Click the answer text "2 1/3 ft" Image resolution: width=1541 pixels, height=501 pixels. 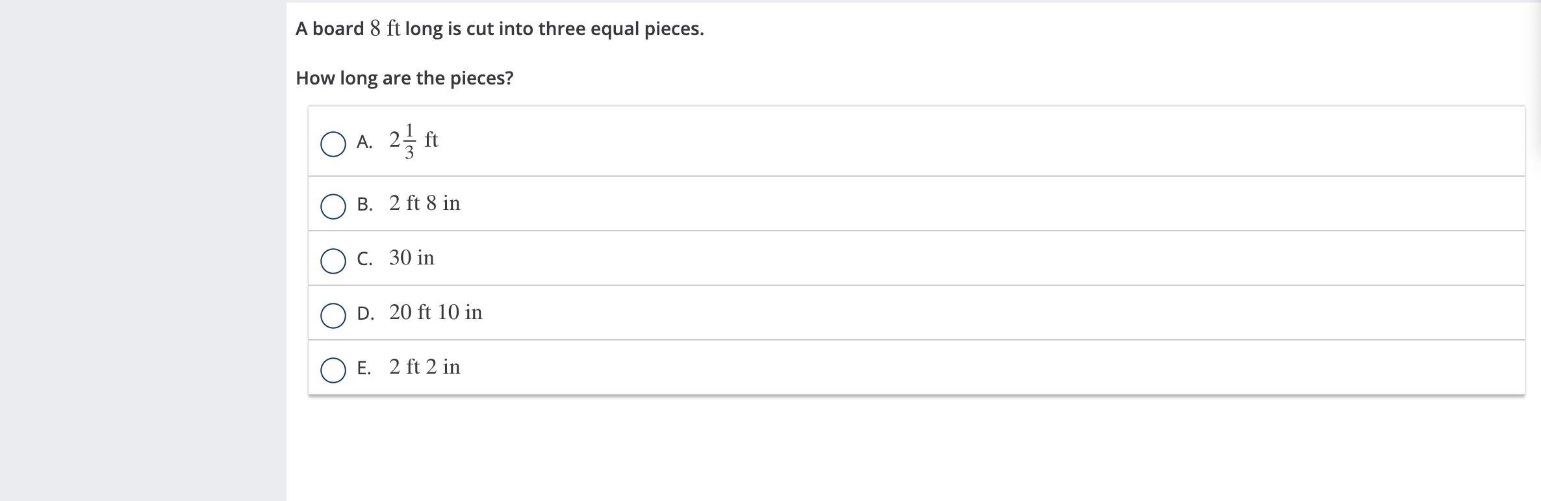pos(414,140)
